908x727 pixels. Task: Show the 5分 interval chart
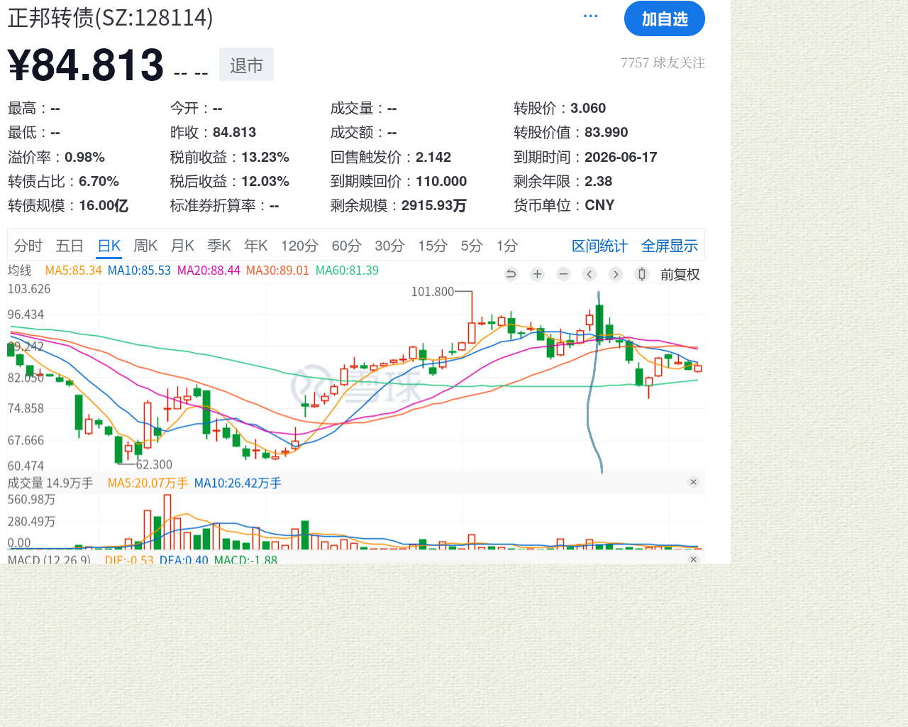[x=472, y=246]
